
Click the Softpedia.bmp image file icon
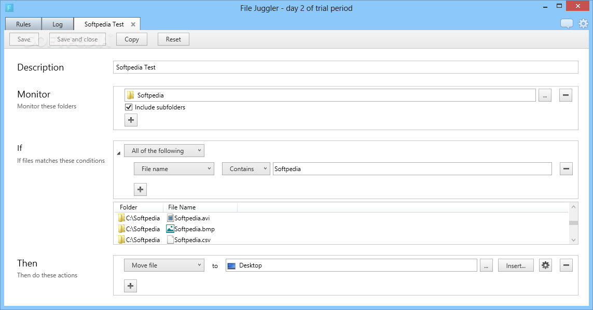click(170, 229)
